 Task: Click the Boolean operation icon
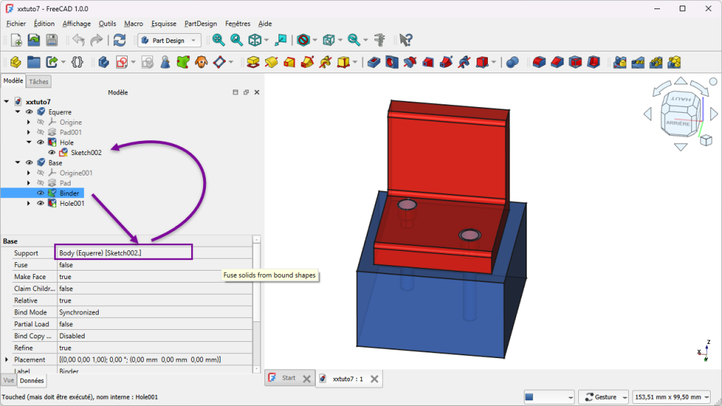[x=513, y=62]
